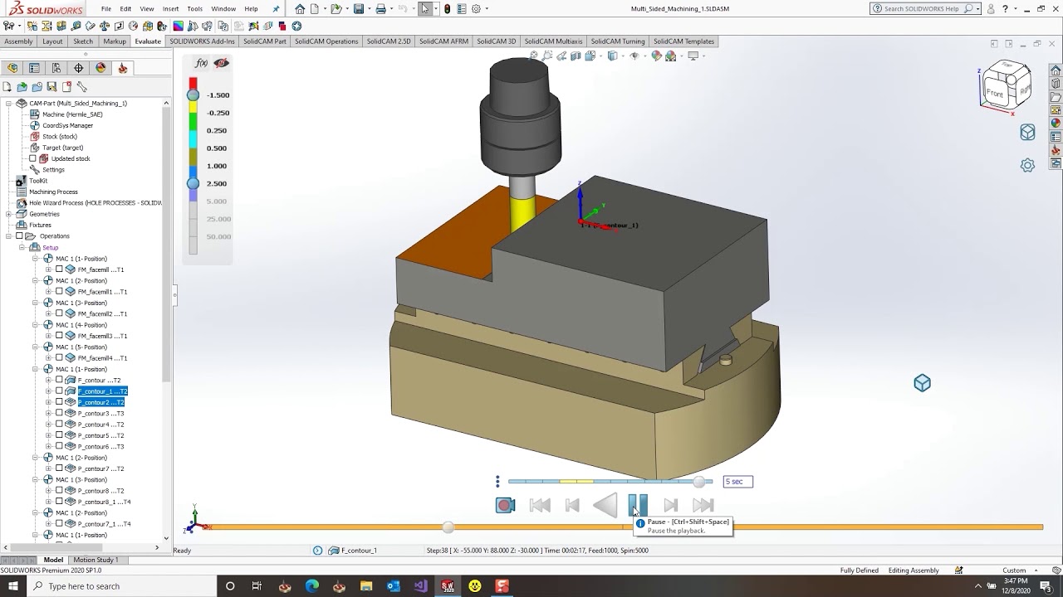Switch to the Sketch tab
The height and width of the screenshot is (597, 1063).
click(83, 41)
